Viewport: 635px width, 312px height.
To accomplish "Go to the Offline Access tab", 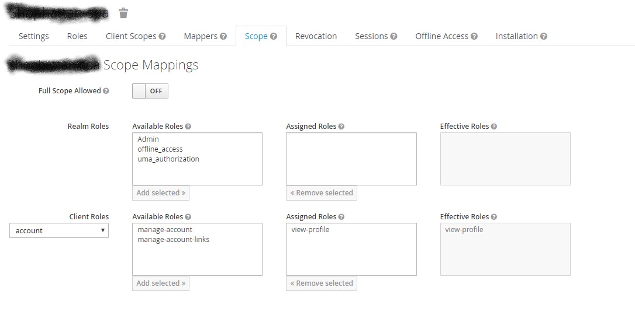I will (441, 36).
